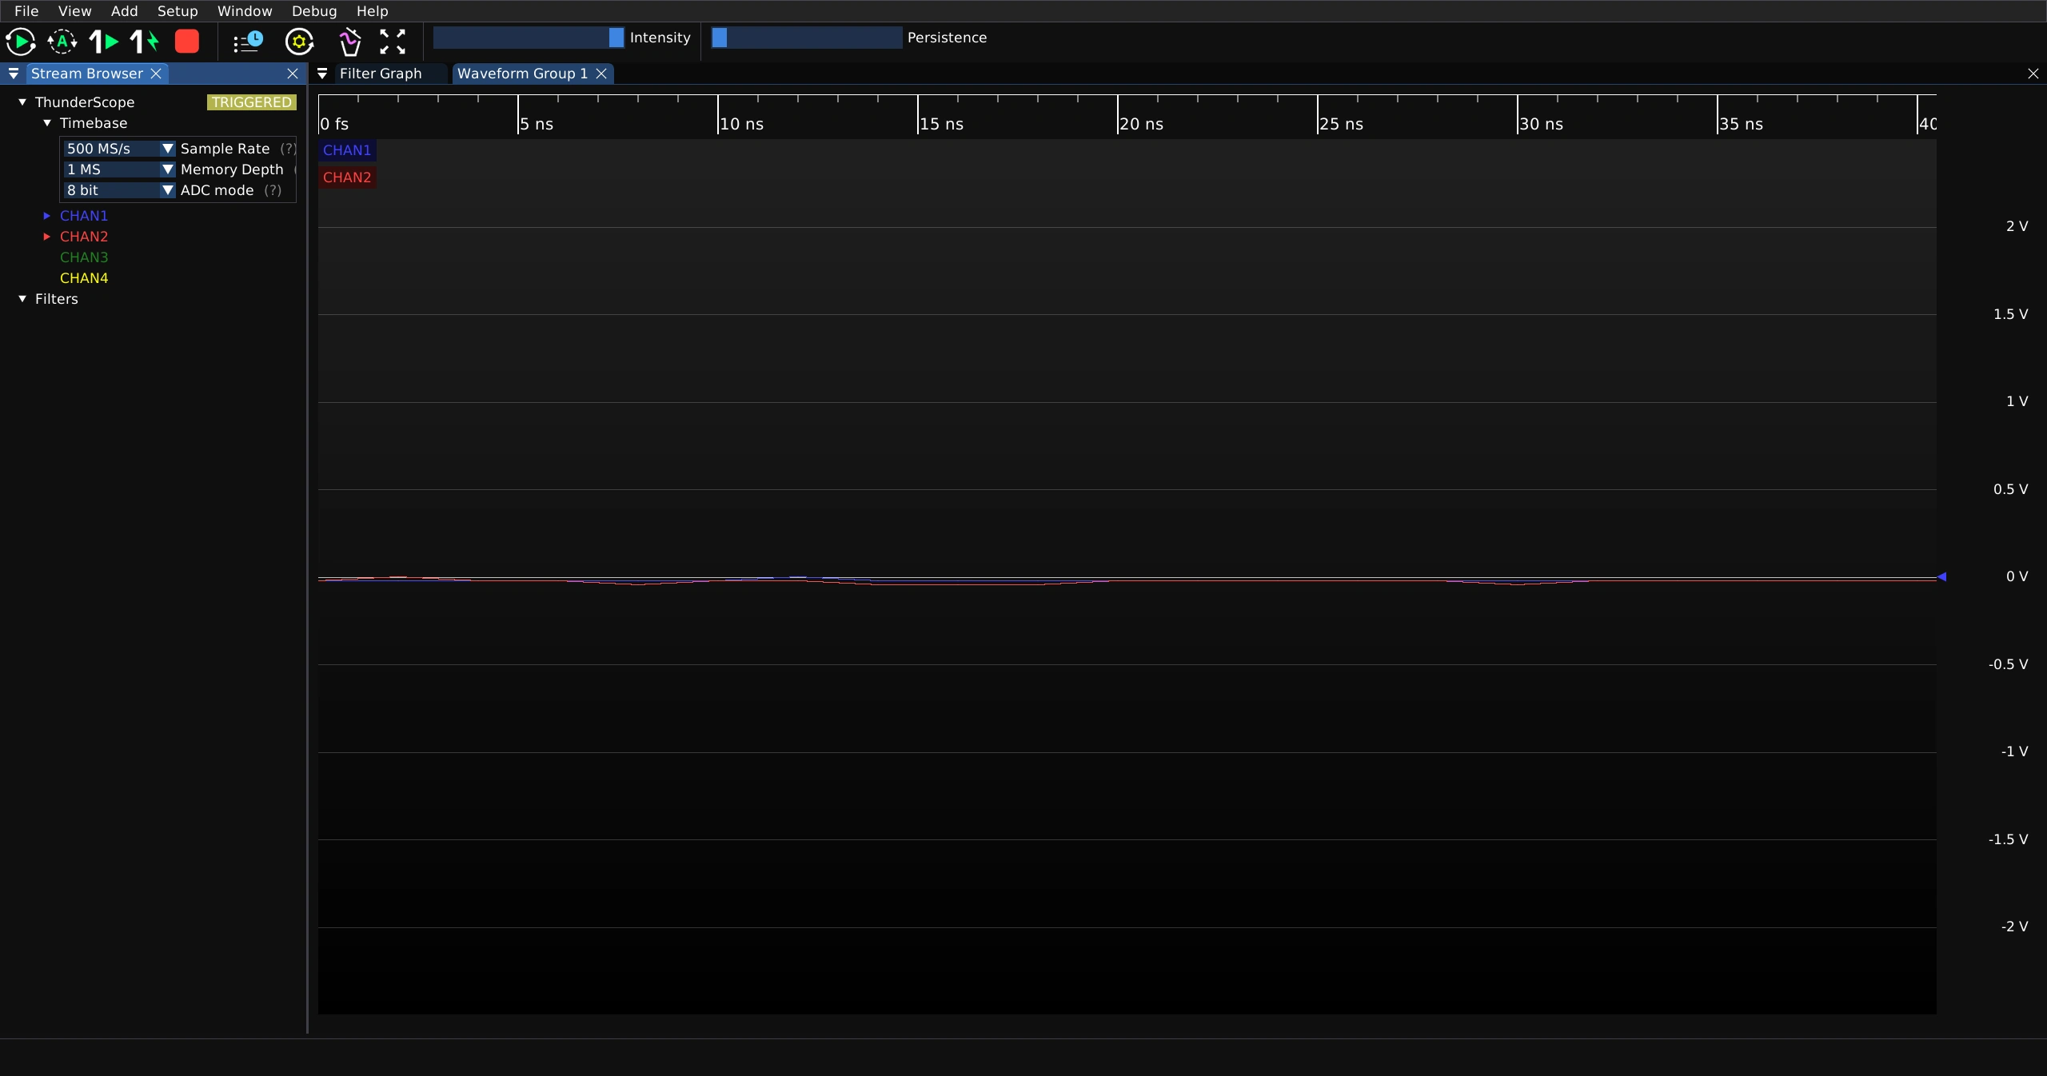2047x1076 pixels.
Task: Open the 8 bit ADC mode dropdown
Action: [119, 190]
